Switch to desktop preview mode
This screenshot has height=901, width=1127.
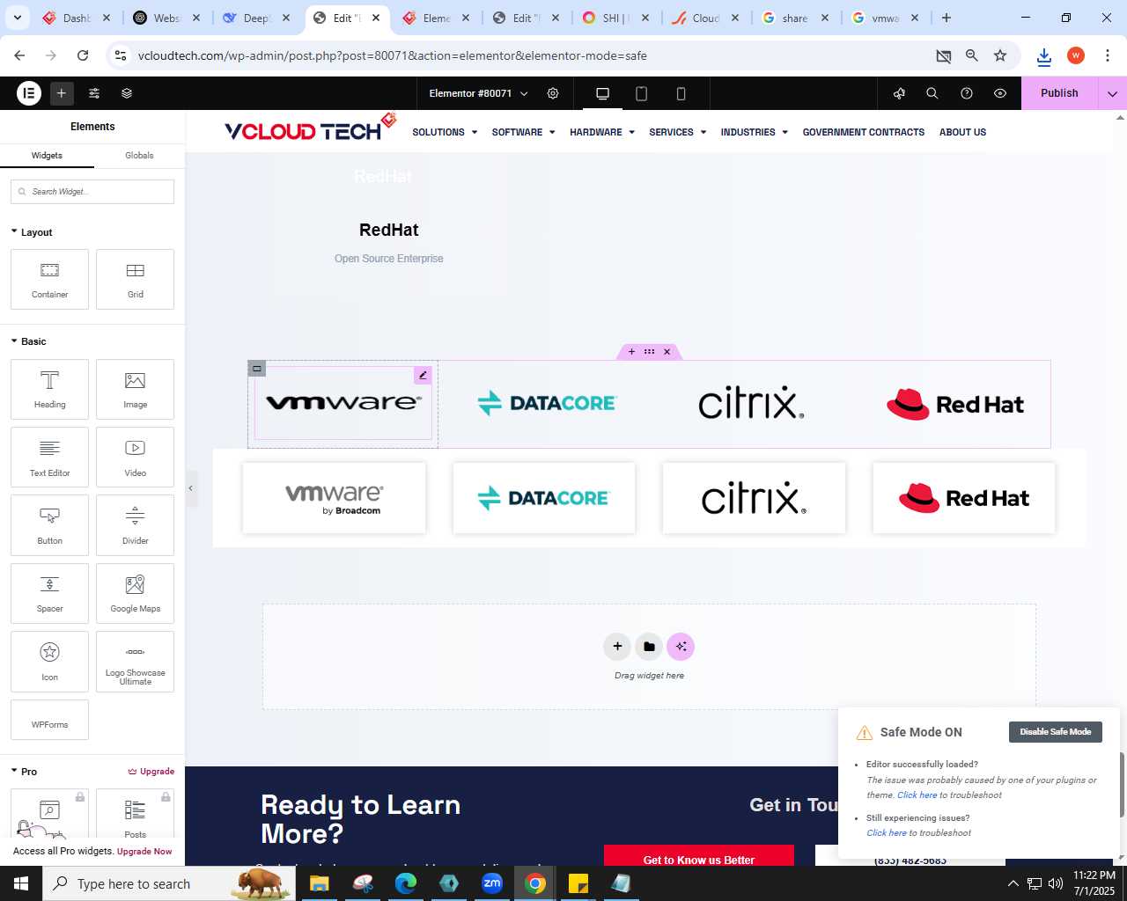pos(602,93)
